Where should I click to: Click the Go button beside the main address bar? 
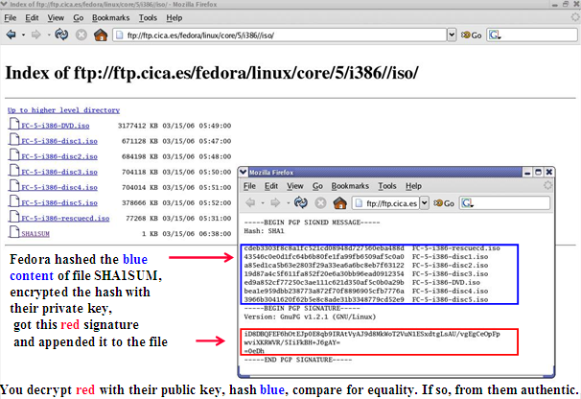(473, 35)
